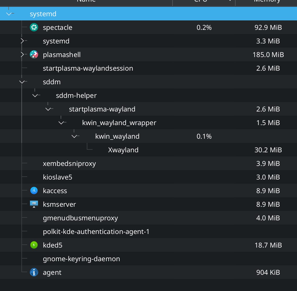Select the gmenudbusmenuproxy process
This screenshot has width=297, height=291.
pyautogui.click(x=148, y=218)
